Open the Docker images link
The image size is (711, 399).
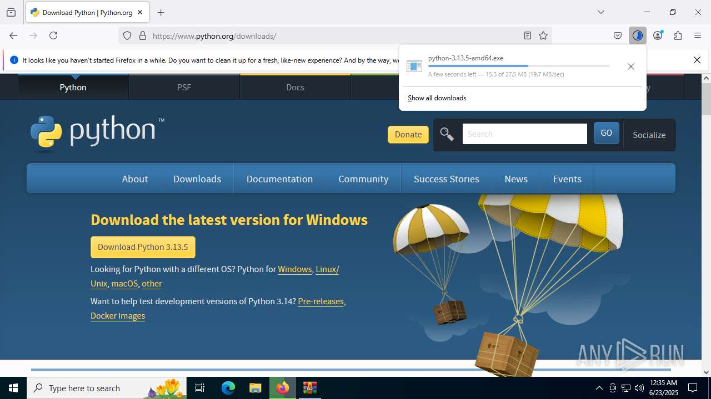118,316
